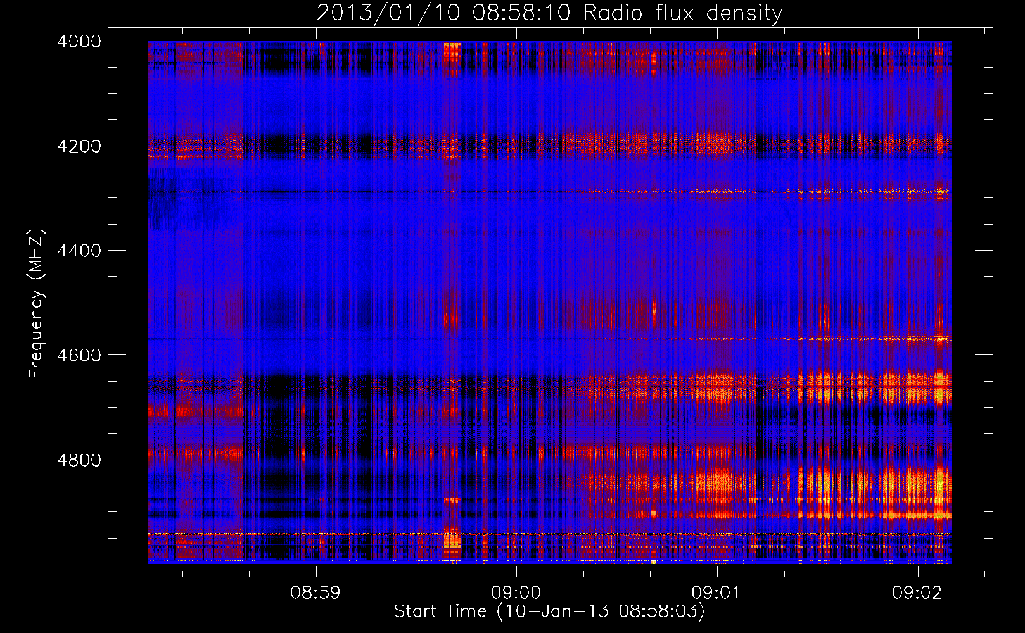The image size is (1025, 633).
Task: Click the 08:59 time axis label
Action: 315,593
